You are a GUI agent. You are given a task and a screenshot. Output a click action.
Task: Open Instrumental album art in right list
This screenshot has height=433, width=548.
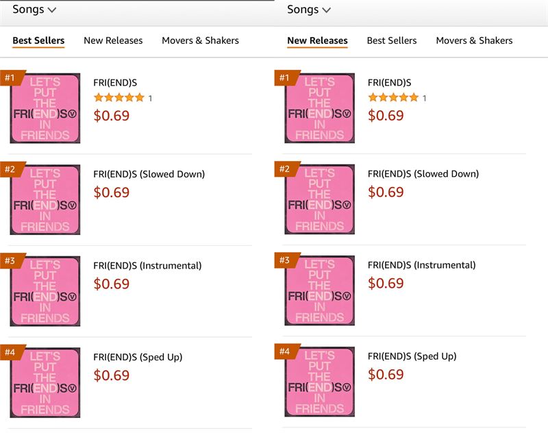(319, 290)
